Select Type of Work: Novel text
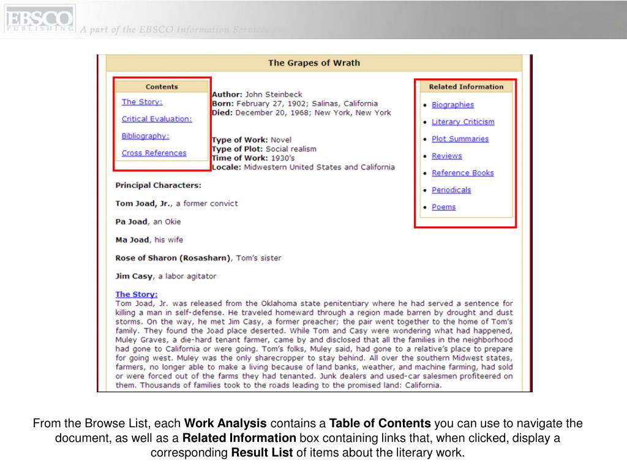This screenshot has height=470, width=627. tap(252, 140)
